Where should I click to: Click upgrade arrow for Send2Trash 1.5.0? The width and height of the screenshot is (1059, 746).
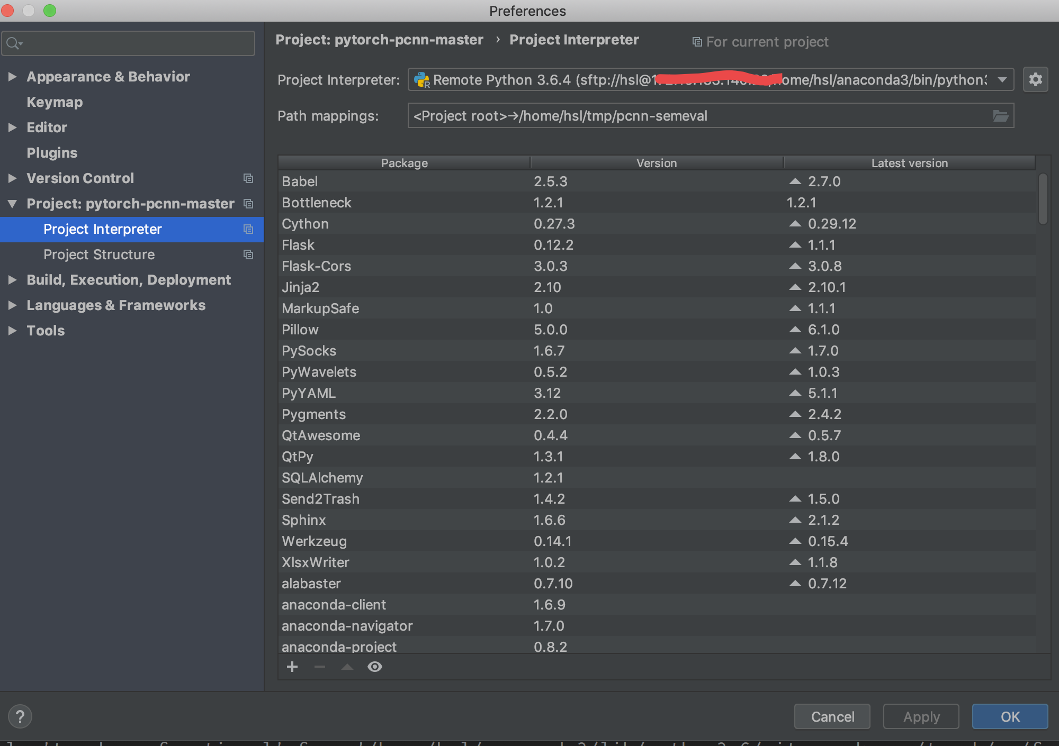[x=795, y=498]
